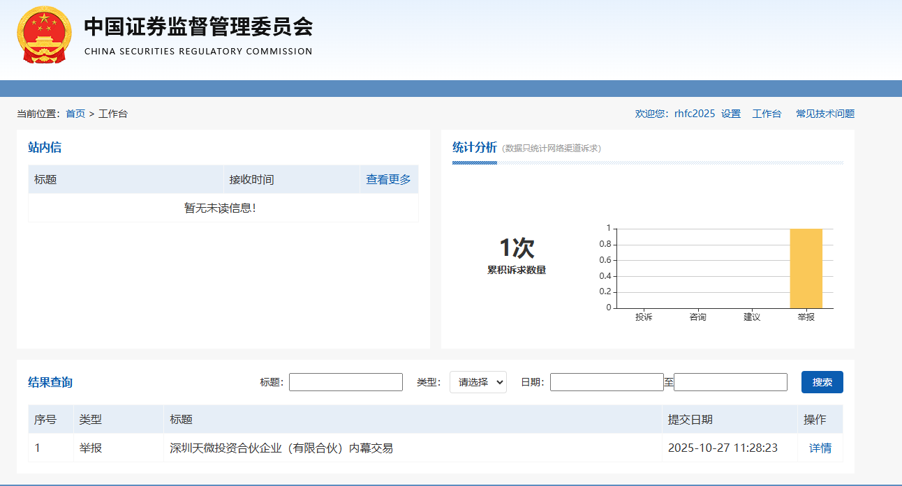
Task: Click the 中国证券监督管理委员会 site title
Action: pyautogui.click(x=198, y=27)
